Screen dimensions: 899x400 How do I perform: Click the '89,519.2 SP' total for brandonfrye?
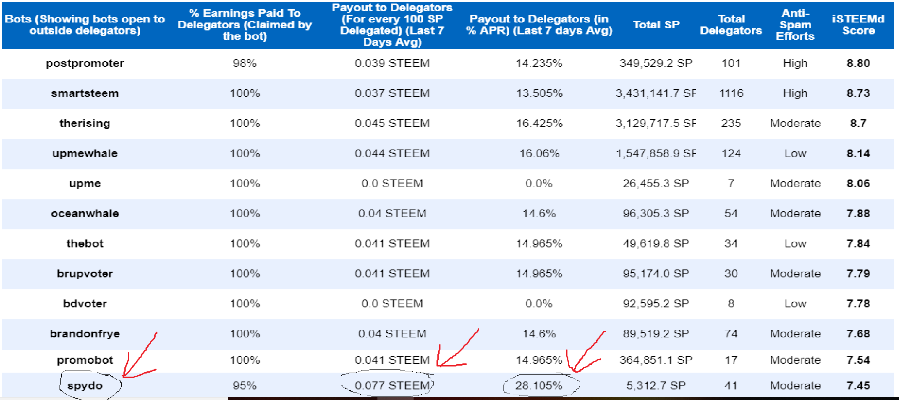pos(656,334)
